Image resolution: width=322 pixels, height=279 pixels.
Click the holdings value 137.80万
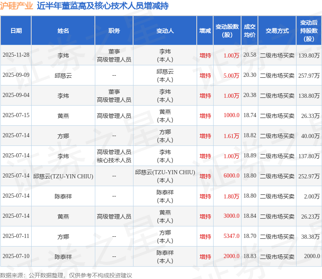pos(309,156)
